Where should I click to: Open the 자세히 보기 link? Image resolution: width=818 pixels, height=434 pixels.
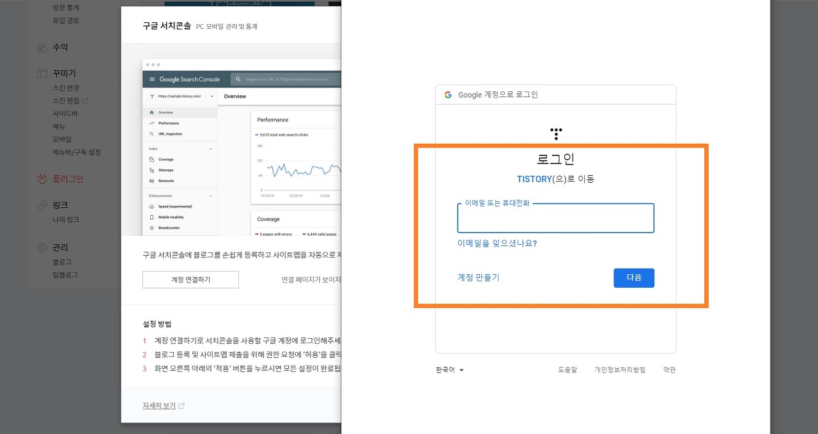[x=159, y=406]
